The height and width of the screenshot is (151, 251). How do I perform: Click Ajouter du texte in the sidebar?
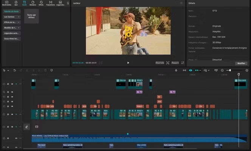(11, 11)
